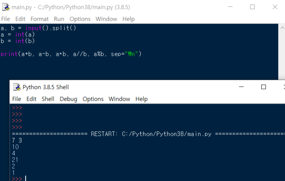Click the Python Shell window icon
The width and height of the screenshot is (285, 181).
click(x=17, y=87)
